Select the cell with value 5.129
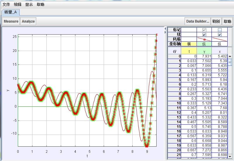The width and height of the screenshot is (234, 161). click(x=204, y=103)
